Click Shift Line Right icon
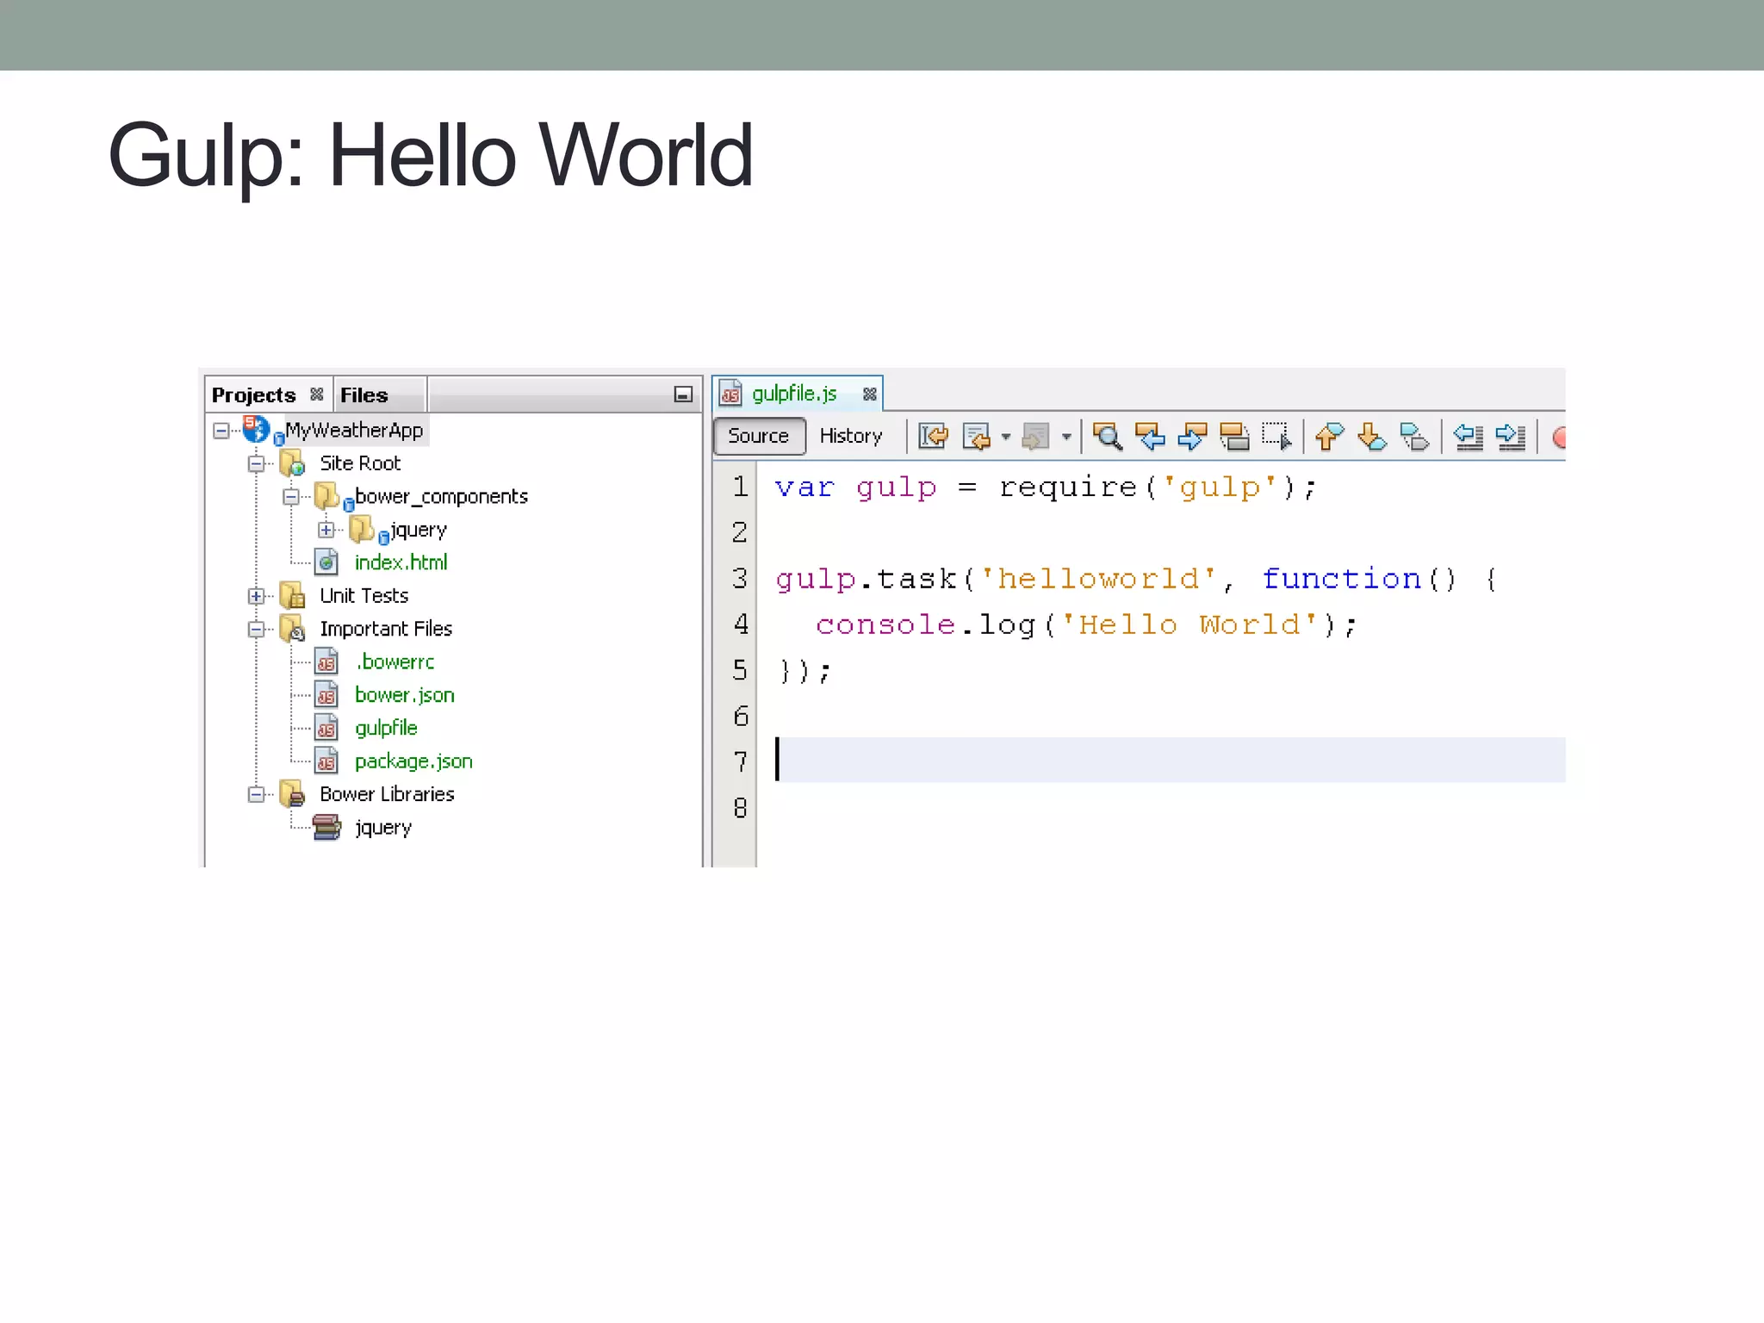Image resolution: width=1764 pixels, height=1323 pixels. coord(1511,437)
